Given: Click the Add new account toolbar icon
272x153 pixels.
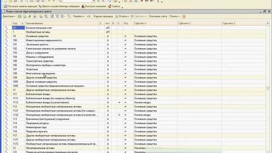Looking at the screenshot, I should [20, 17].
